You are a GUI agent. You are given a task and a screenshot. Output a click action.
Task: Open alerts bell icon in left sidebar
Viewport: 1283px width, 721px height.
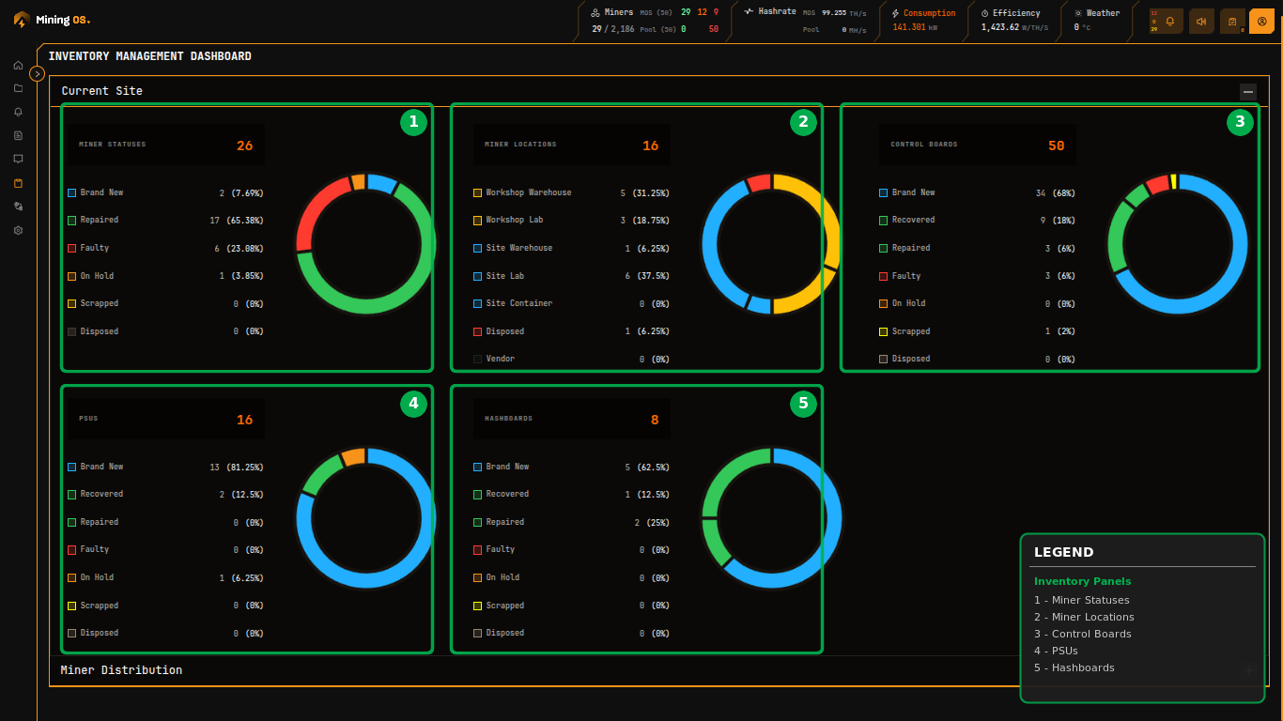click(x=18, y=112)
